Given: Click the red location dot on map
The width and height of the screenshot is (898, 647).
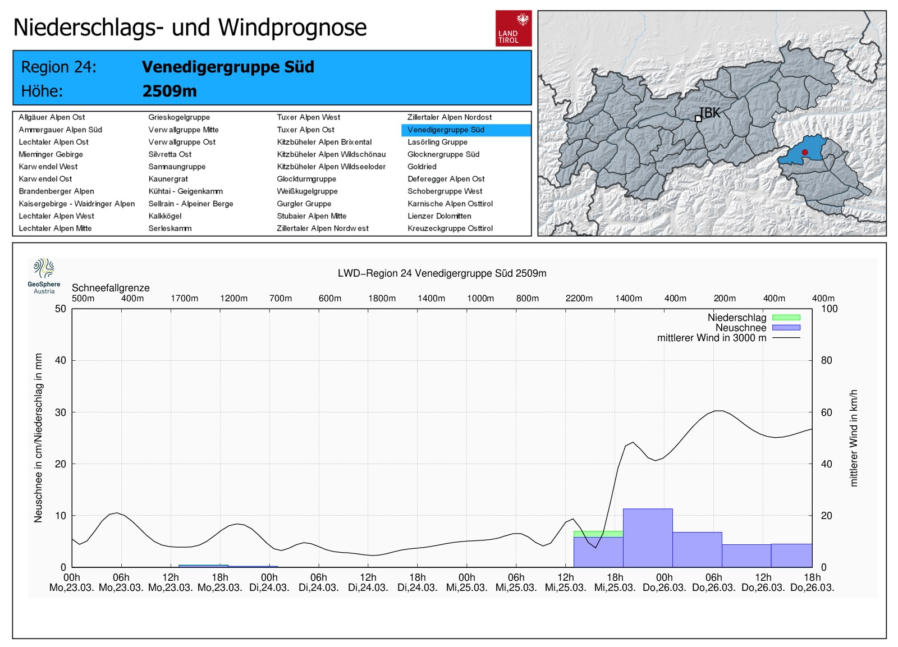Looking at the screenshot, I should pos(804,152).
